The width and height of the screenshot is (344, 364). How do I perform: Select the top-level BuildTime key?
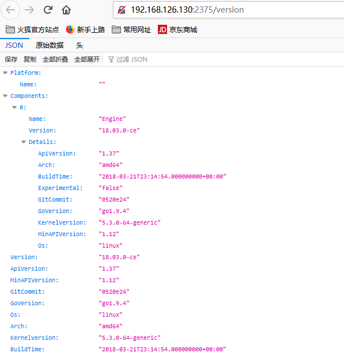point(28,350)
